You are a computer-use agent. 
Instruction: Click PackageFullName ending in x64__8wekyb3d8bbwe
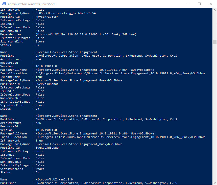tap(95, 70)
